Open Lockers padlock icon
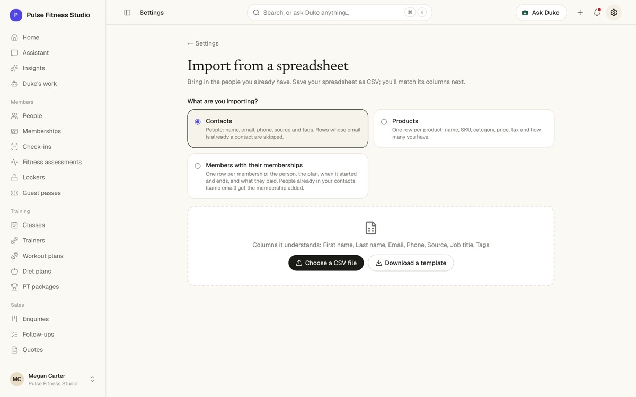Screen dimensions: 636x397 pyautogui.click(x=14, y=177)
